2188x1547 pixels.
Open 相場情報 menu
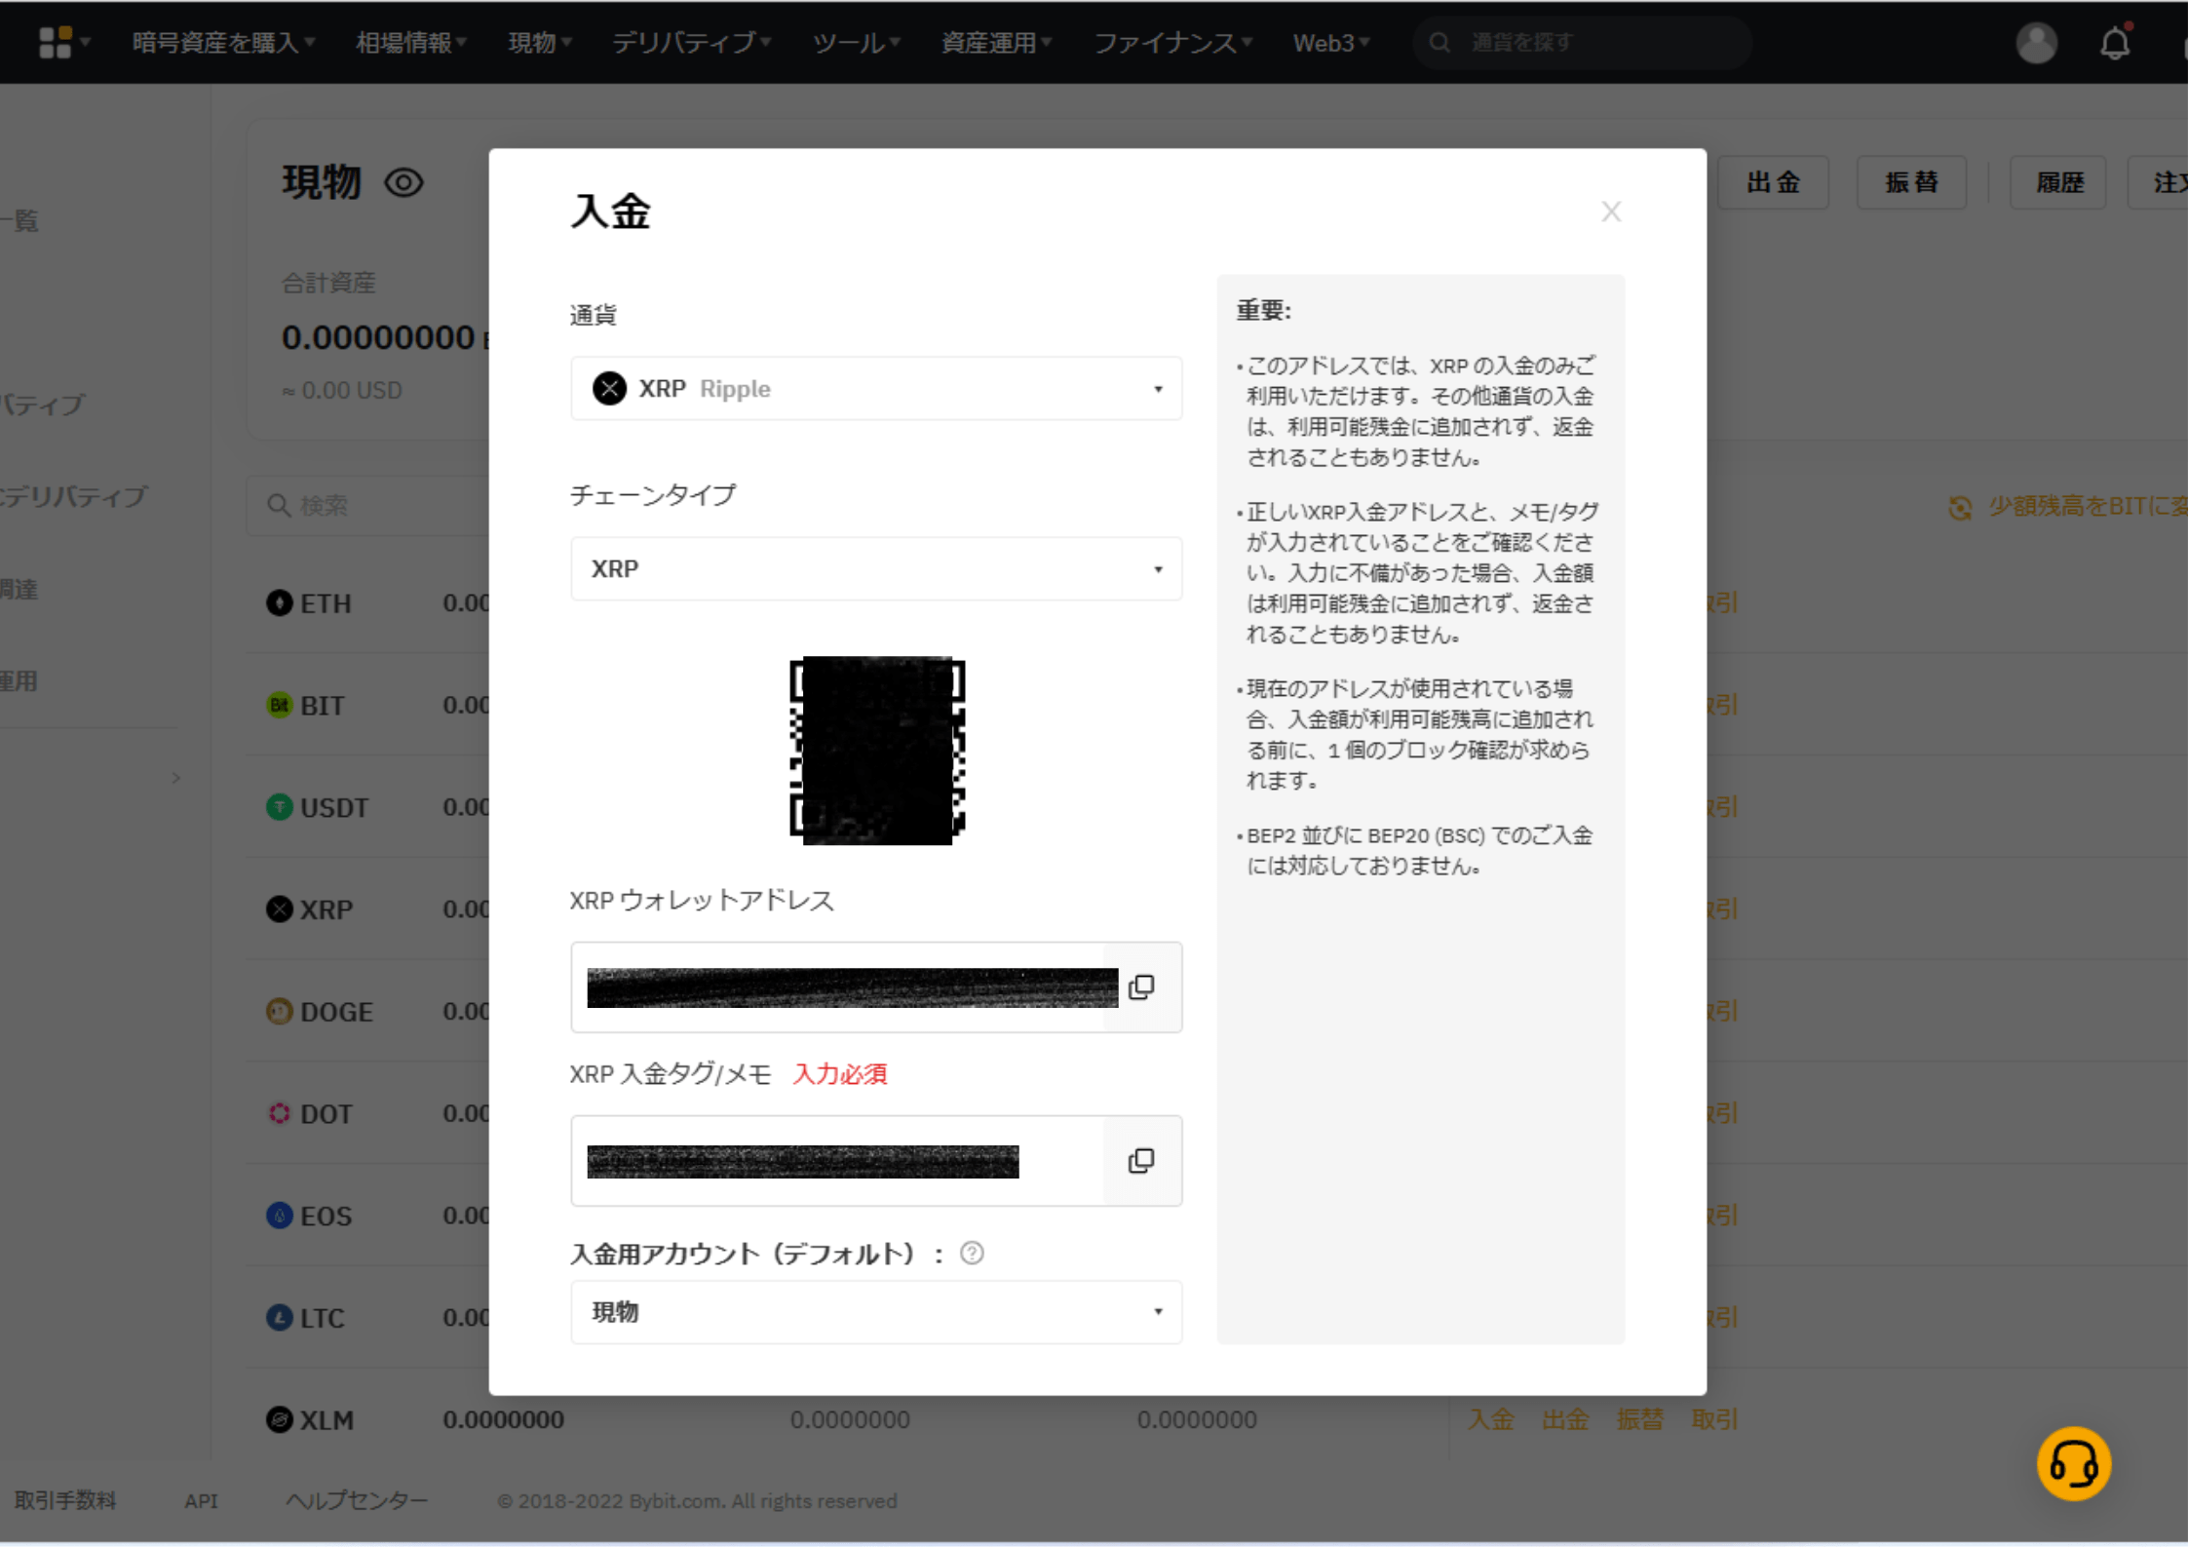[x=410, y=42]
